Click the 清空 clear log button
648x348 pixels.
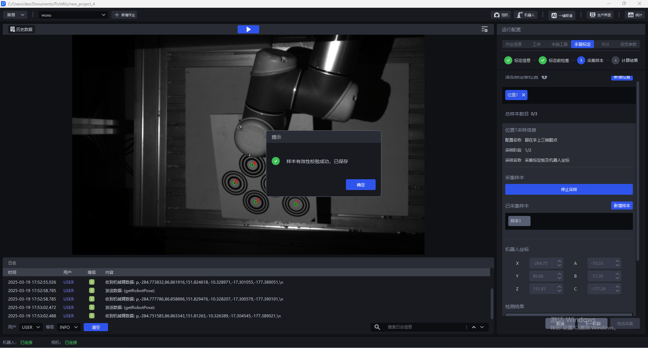96,327
